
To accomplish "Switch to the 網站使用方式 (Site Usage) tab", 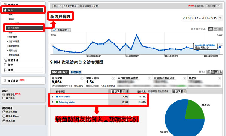I will [x=60, y=72].
